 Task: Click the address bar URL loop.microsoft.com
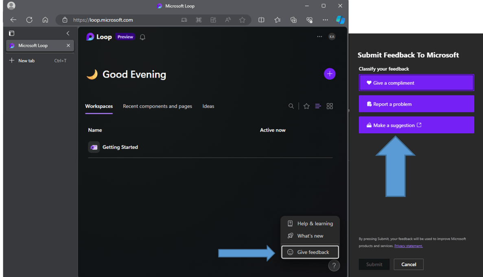103,20
